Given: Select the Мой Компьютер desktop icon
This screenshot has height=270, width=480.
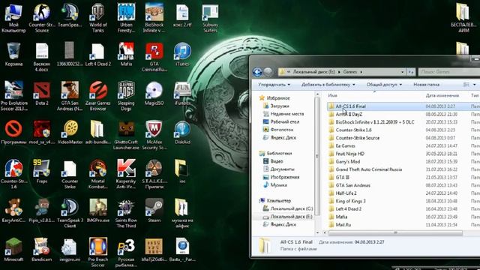Looking at the screenshot, I should [13, 18].
